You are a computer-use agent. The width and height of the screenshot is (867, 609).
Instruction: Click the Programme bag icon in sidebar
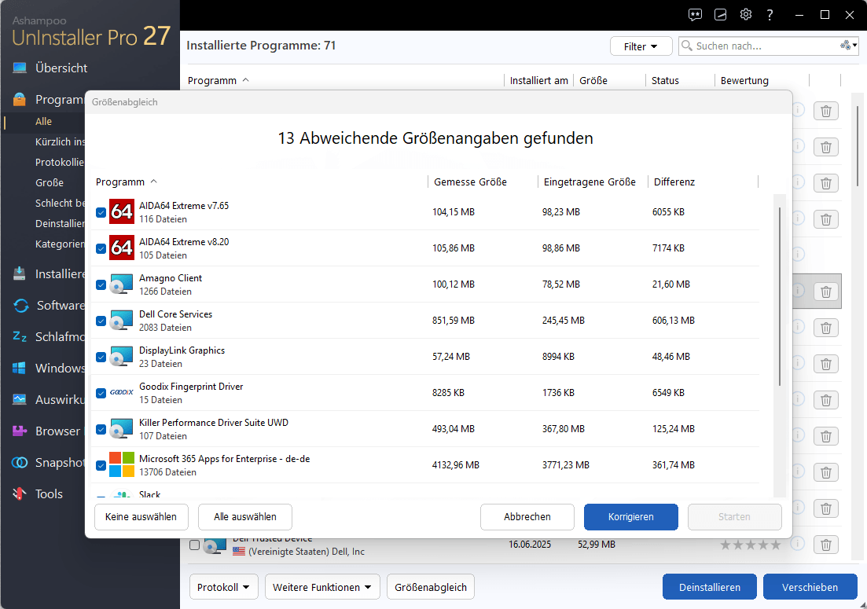pyautogui.click(x=20, y=100)
